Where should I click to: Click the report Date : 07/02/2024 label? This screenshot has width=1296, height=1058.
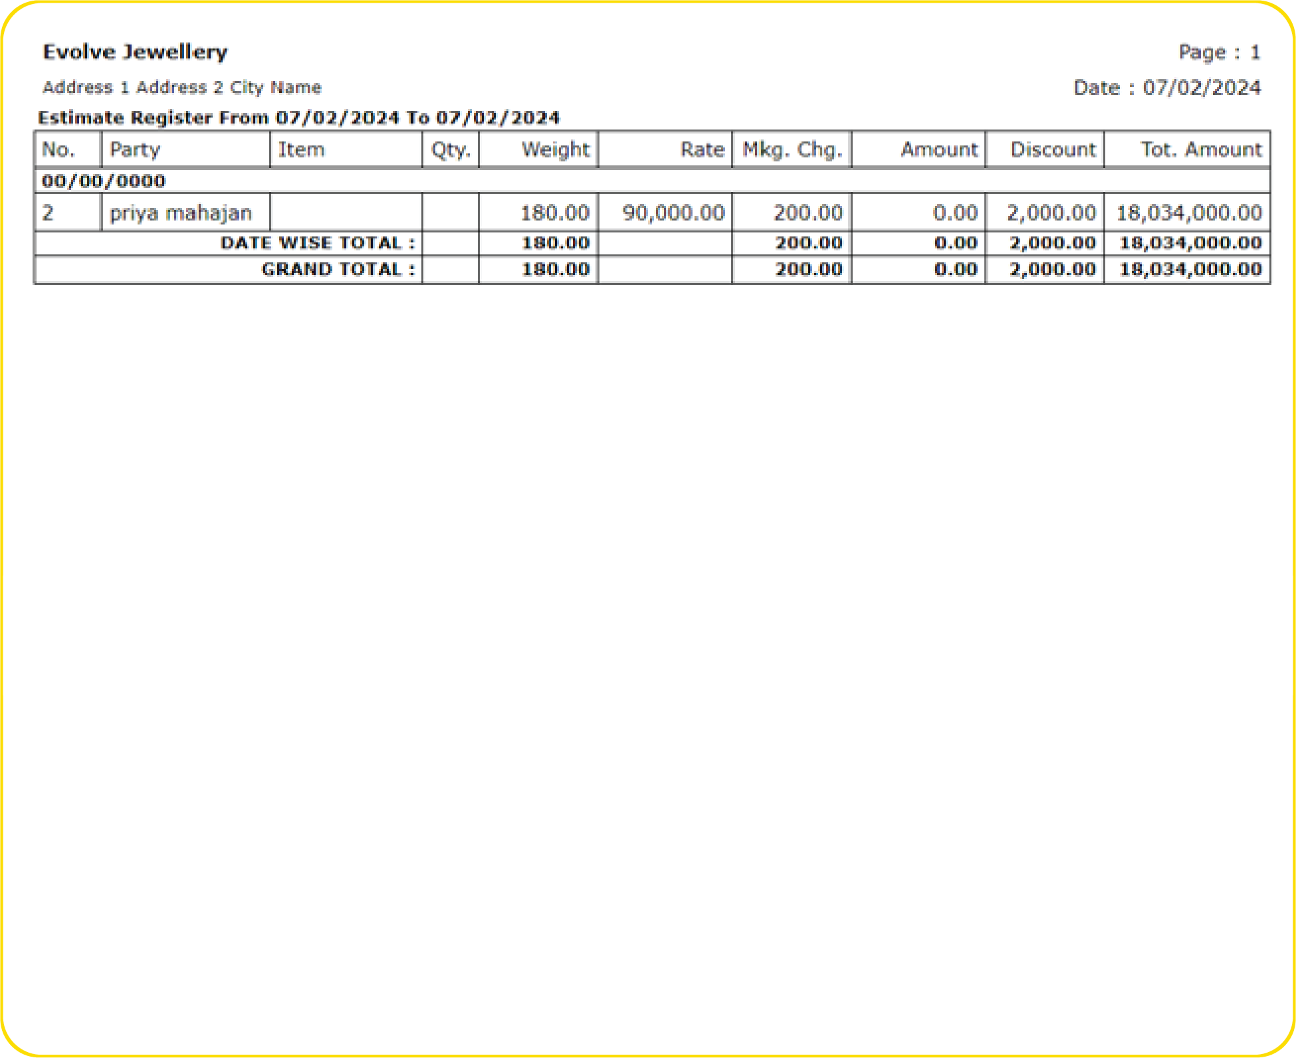pos(1167,87)
